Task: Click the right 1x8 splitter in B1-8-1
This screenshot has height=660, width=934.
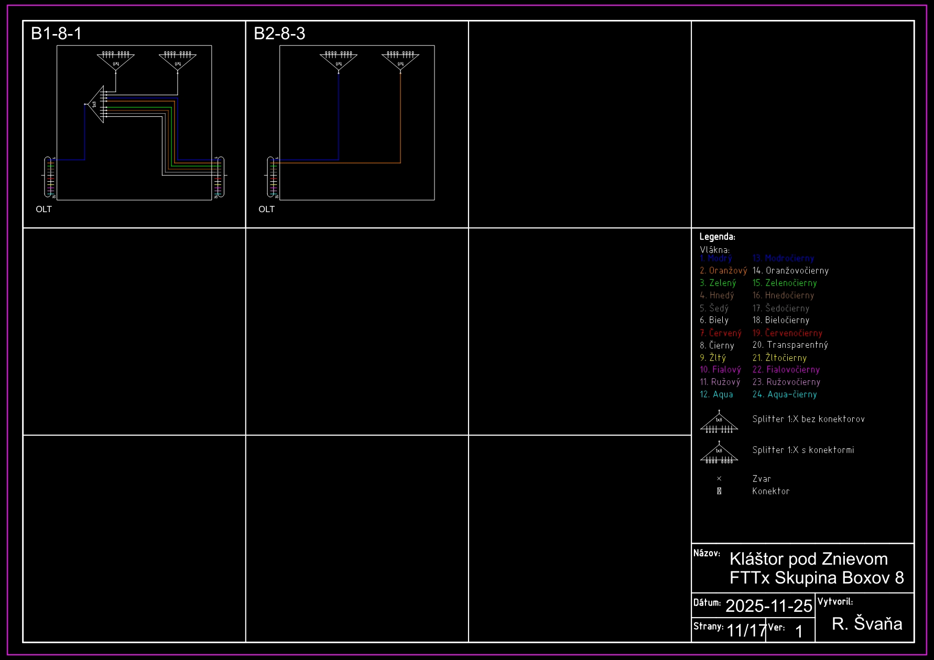Action: click(178, 61)
